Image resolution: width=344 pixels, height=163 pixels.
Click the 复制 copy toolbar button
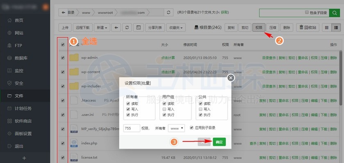click(x=231, y=28)
